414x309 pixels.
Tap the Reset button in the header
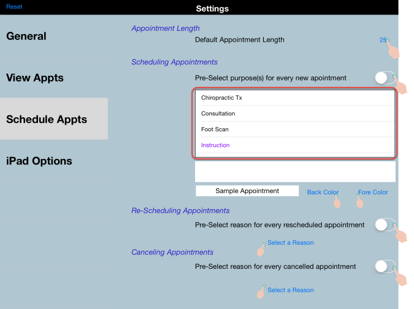coord(15,7)
